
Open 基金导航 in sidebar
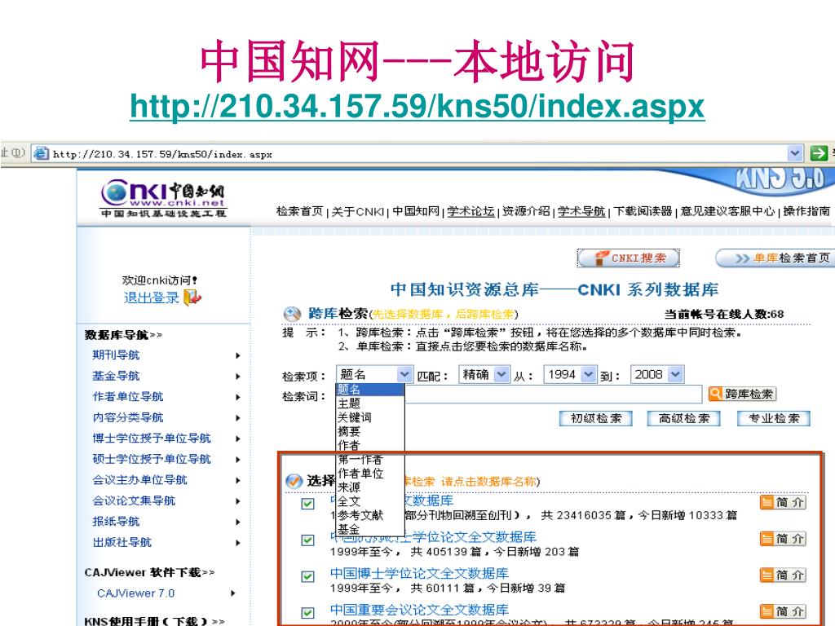116,376
